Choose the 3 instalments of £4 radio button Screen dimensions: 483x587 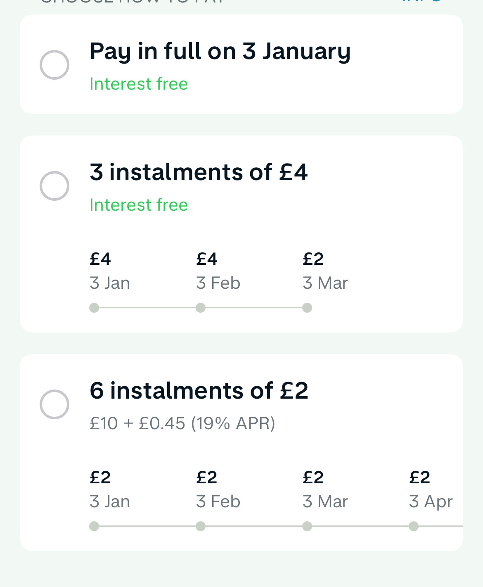pyautogui.click(x=54, y=186)
